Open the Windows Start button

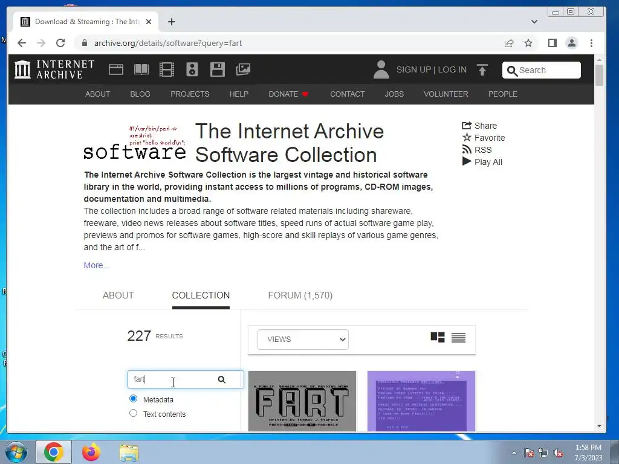tap(16, 452)
